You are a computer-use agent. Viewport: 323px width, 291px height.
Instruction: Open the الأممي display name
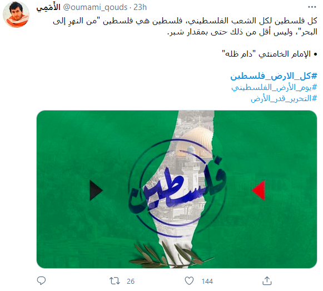click(x=48, y=7)
